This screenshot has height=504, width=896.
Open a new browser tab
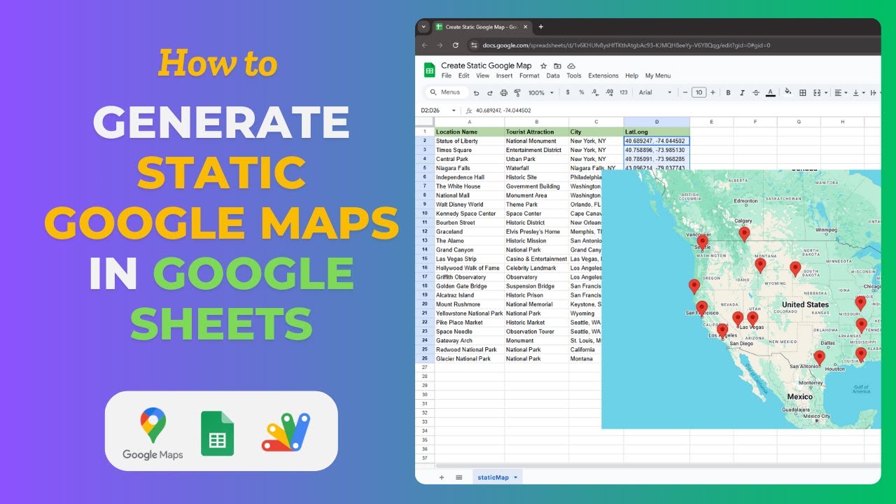tap(540, 27)
